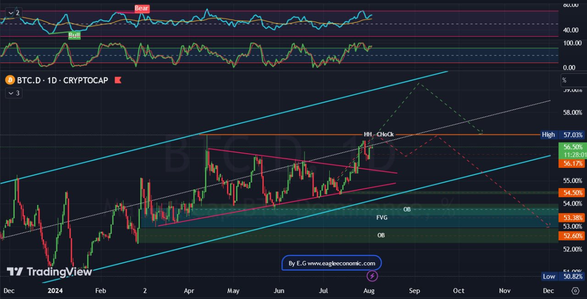Click the upper OB zone label

tap(407, 209)
